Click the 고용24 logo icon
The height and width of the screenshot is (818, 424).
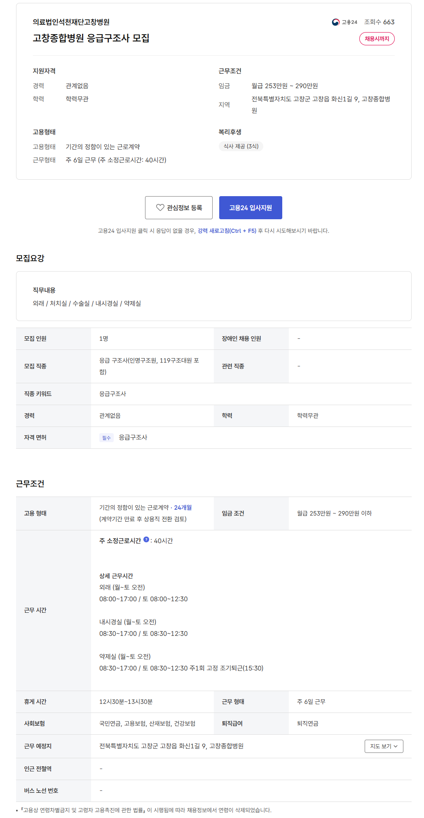click(x=335, y=22)
